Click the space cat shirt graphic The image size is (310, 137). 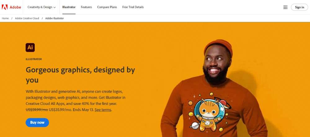210,112
